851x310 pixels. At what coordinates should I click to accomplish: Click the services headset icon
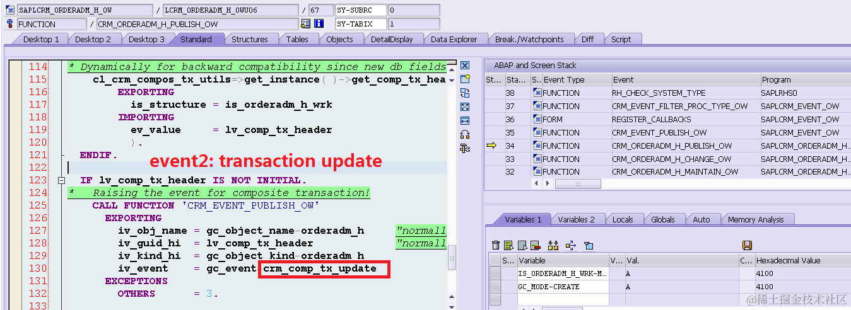[x=465, y=134]
